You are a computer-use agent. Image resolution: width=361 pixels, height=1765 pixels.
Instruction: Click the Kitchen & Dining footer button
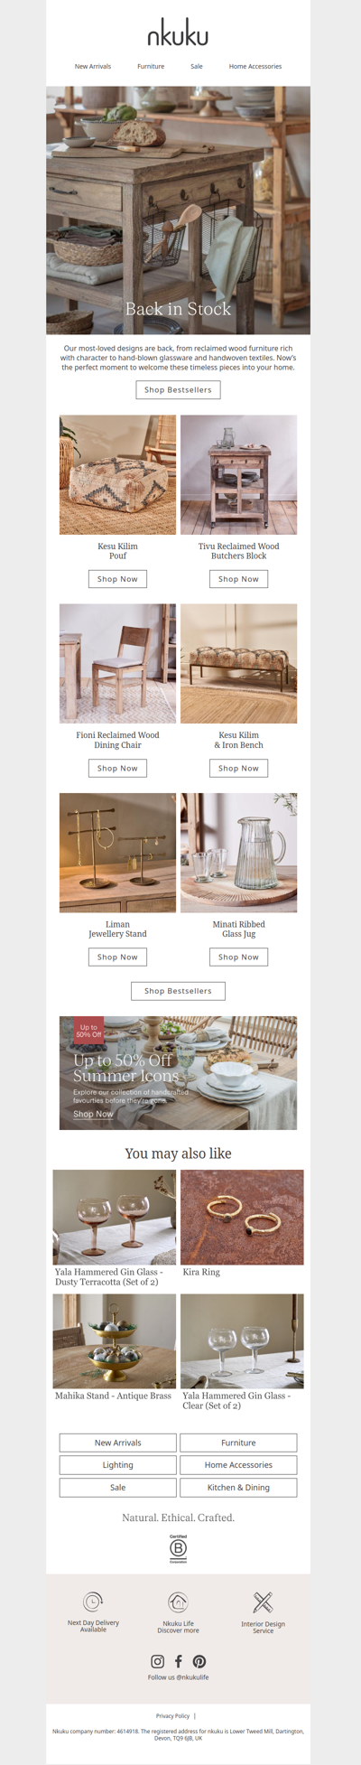(x=238, y=1487)
